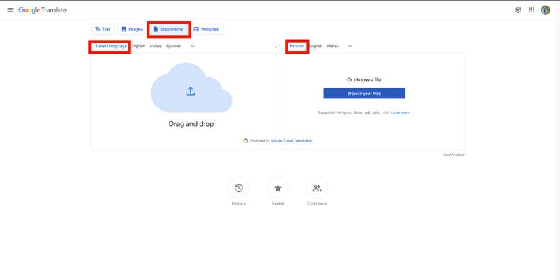Select Spanish as source language
The height and width of the screenshot is (280, 560).
pos(173,46)
